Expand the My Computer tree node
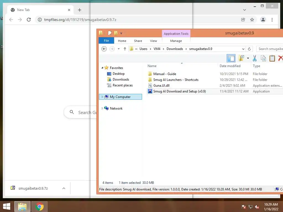This screenshot has width=283, height=212. click(102, 97)
